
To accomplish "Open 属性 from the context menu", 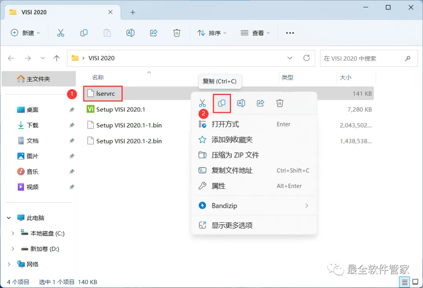I will click(x=254, y=186).
